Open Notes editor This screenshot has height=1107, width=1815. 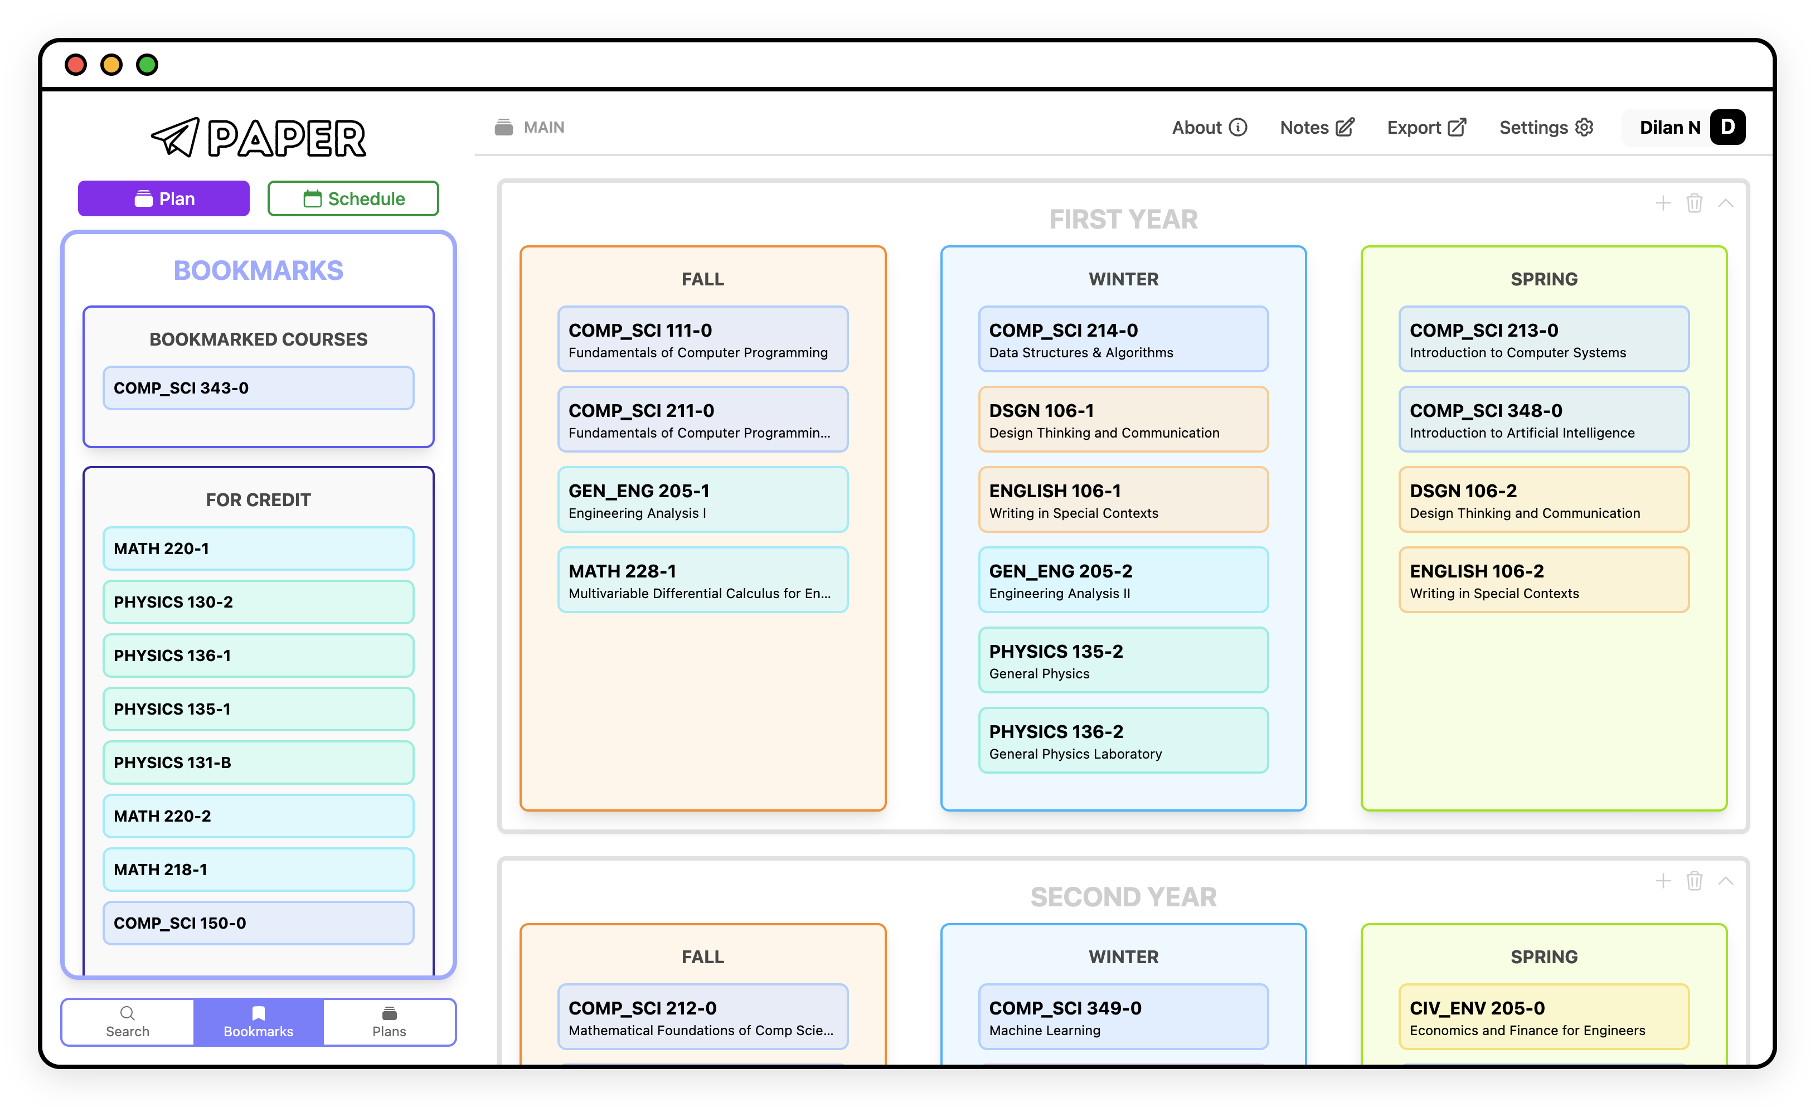(x=1316, y=128)
